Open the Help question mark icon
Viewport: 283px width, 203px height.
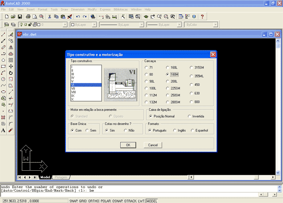coord(203,17)
